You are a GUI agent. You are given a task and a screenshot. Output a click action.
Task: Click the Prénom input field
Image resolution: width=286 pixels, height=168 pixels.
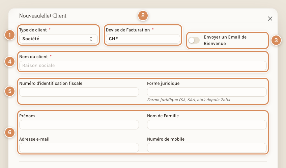[79, 125]
